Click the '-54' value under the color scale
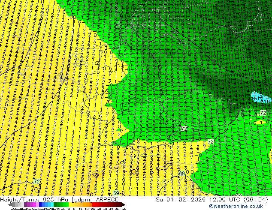272x210 pixels. (x=14, y=209)
